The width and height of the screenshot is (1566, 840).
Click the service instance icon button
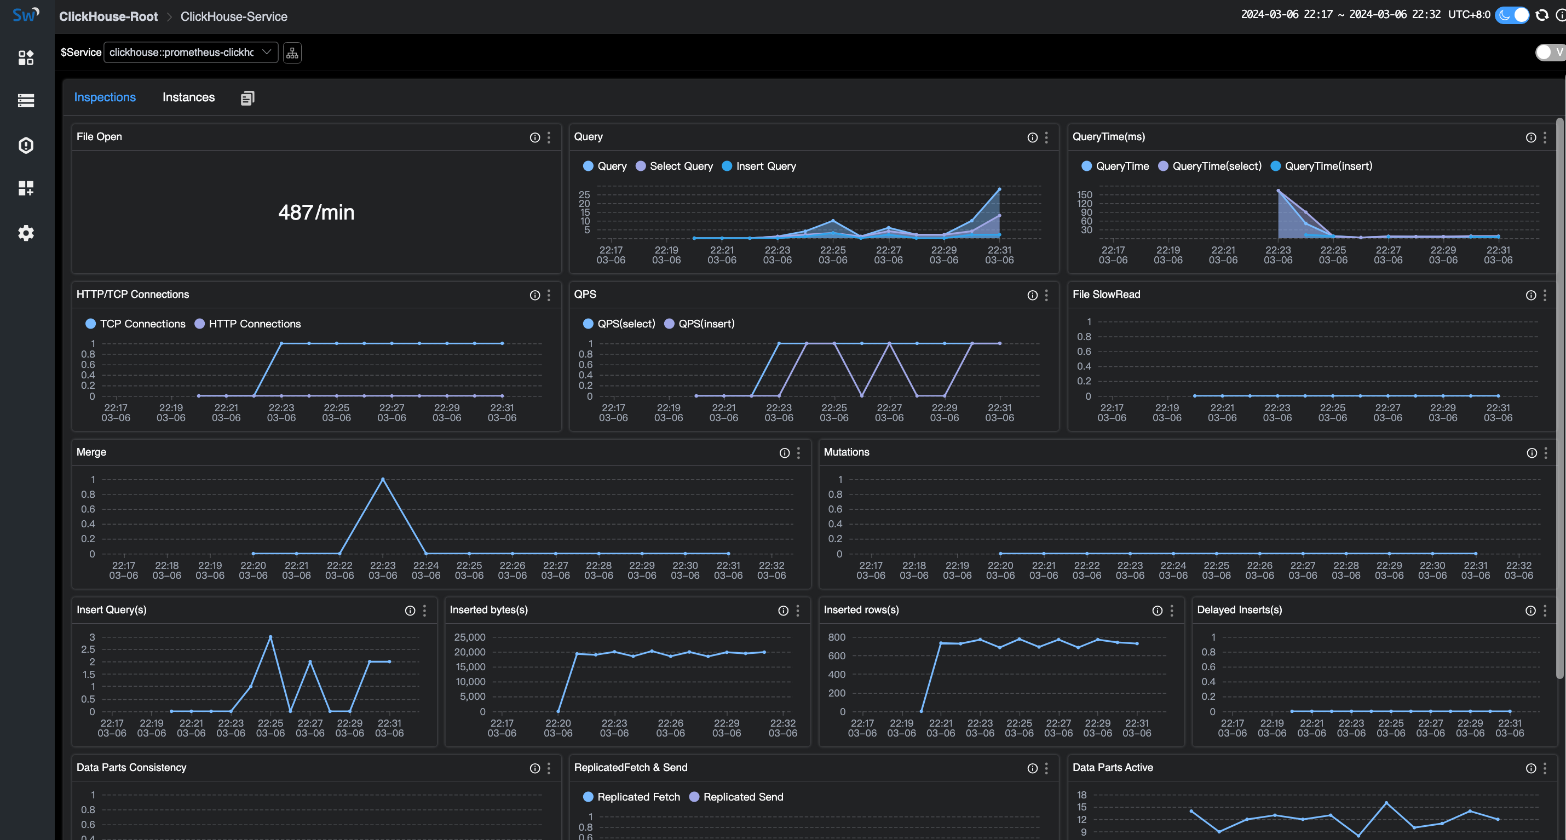(293, 52)
